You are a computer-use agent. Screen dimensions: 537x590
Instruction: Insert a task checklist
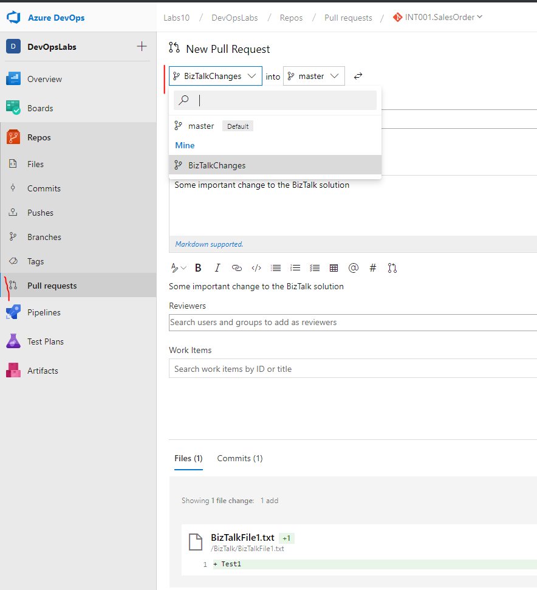pos(315,268)
